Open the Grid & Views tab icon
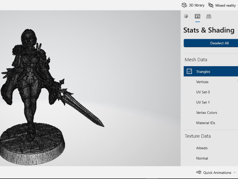 (x=209, y=16)
